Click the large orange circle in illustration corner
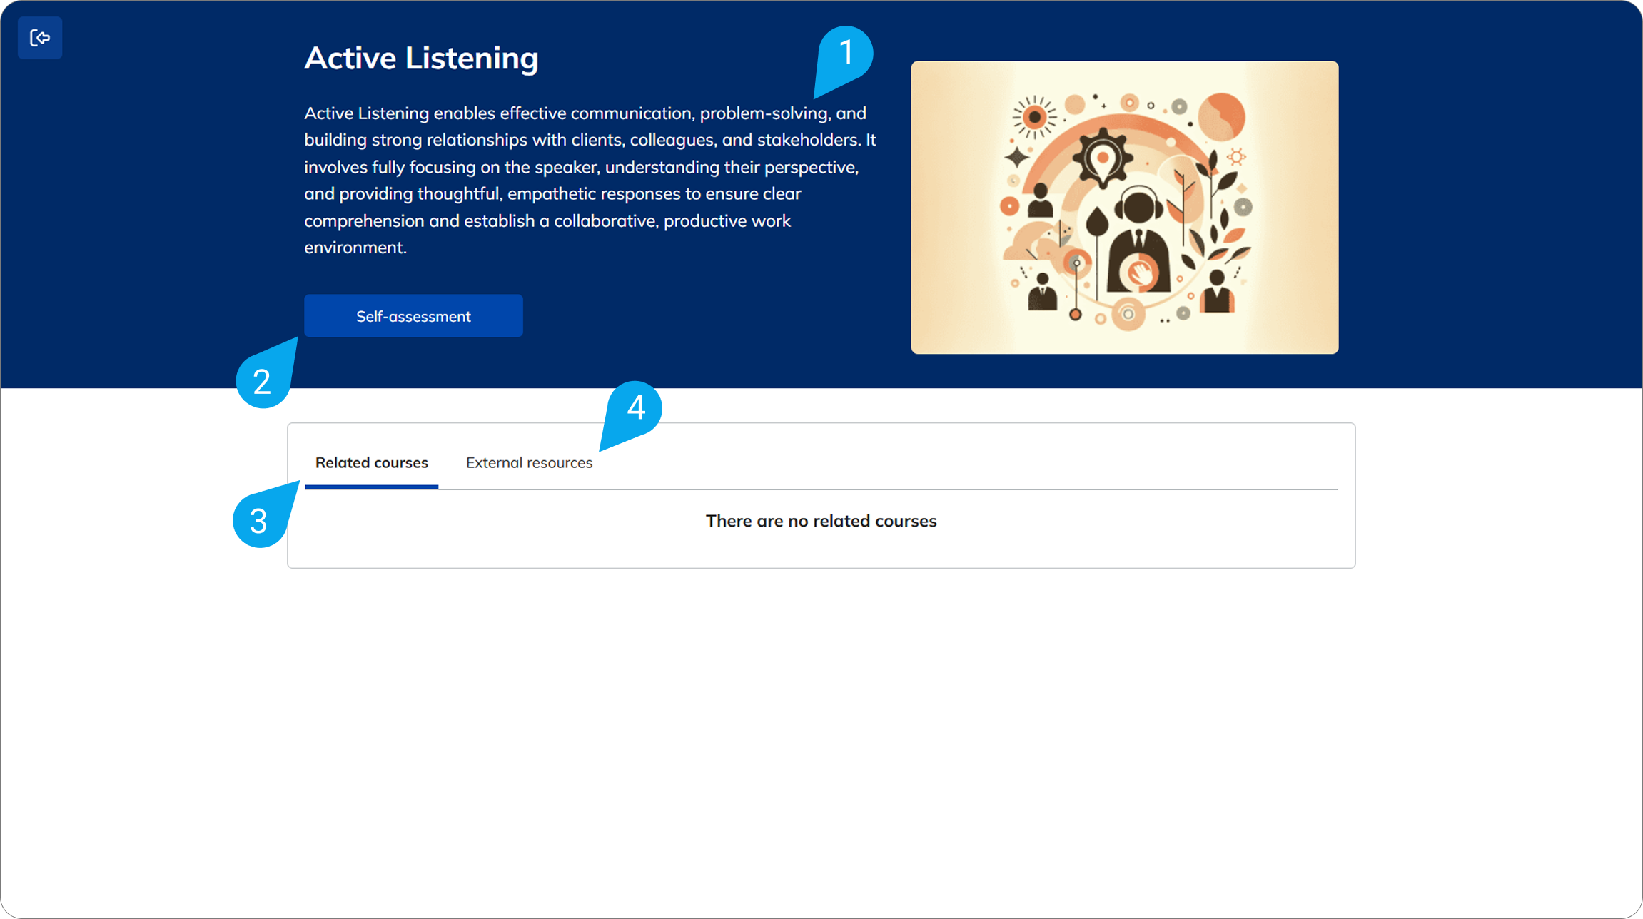 (1221, 116)
